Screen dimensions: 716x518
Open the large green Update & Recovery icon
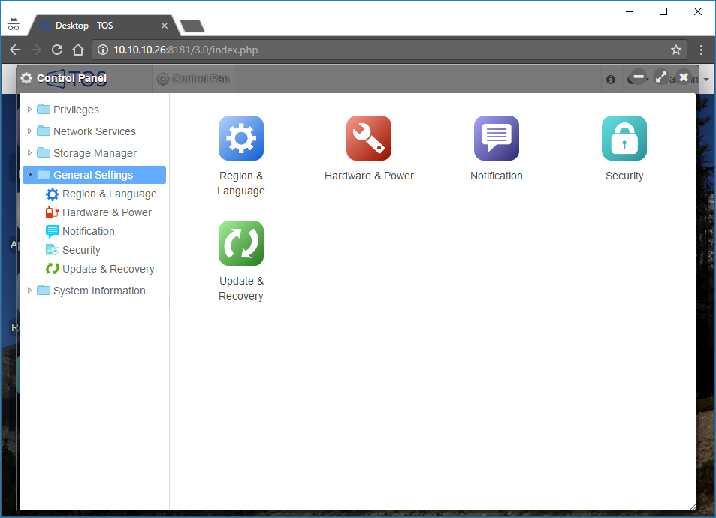(241, 243)
